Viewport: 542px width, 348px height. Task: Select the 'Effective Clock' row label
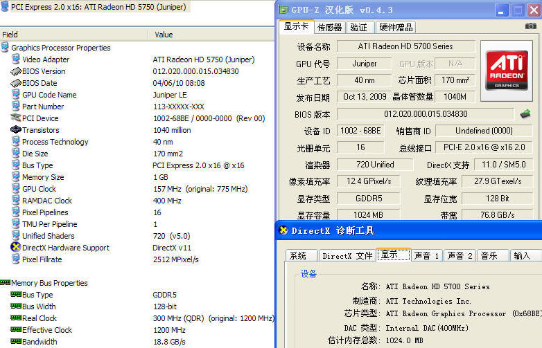click(47, 330)
